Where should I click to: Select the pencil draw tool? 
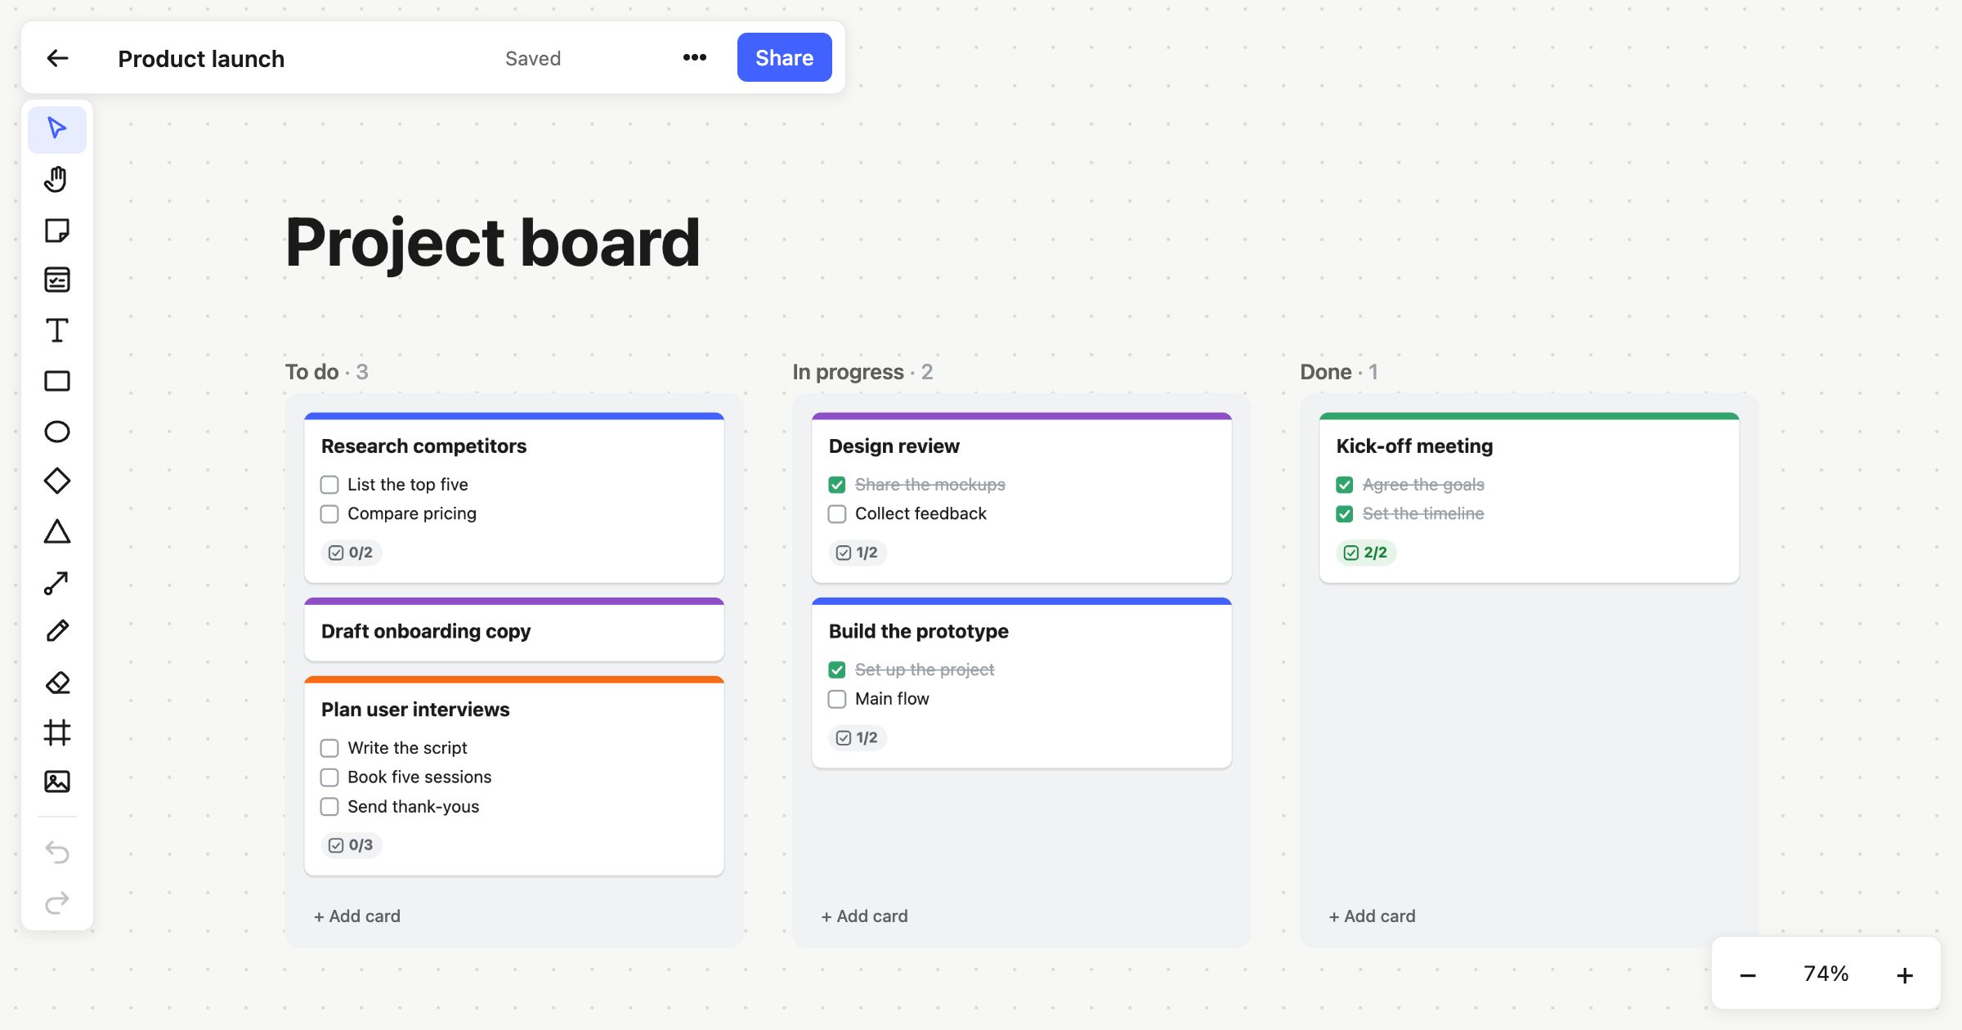pyautogui.click(x=57, y=631)
